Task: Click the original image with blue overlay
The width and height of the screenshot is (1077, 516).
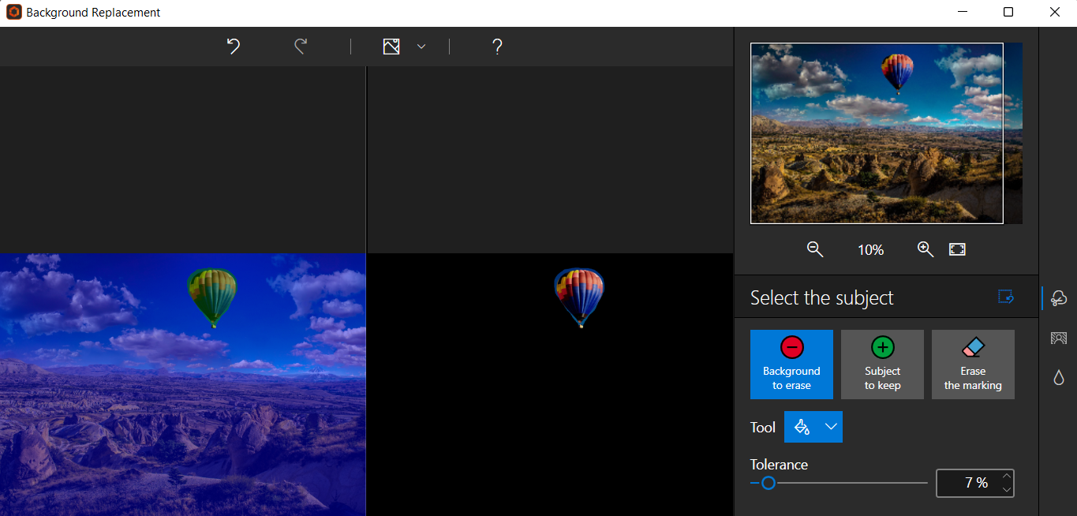Action: coord(183,384)
